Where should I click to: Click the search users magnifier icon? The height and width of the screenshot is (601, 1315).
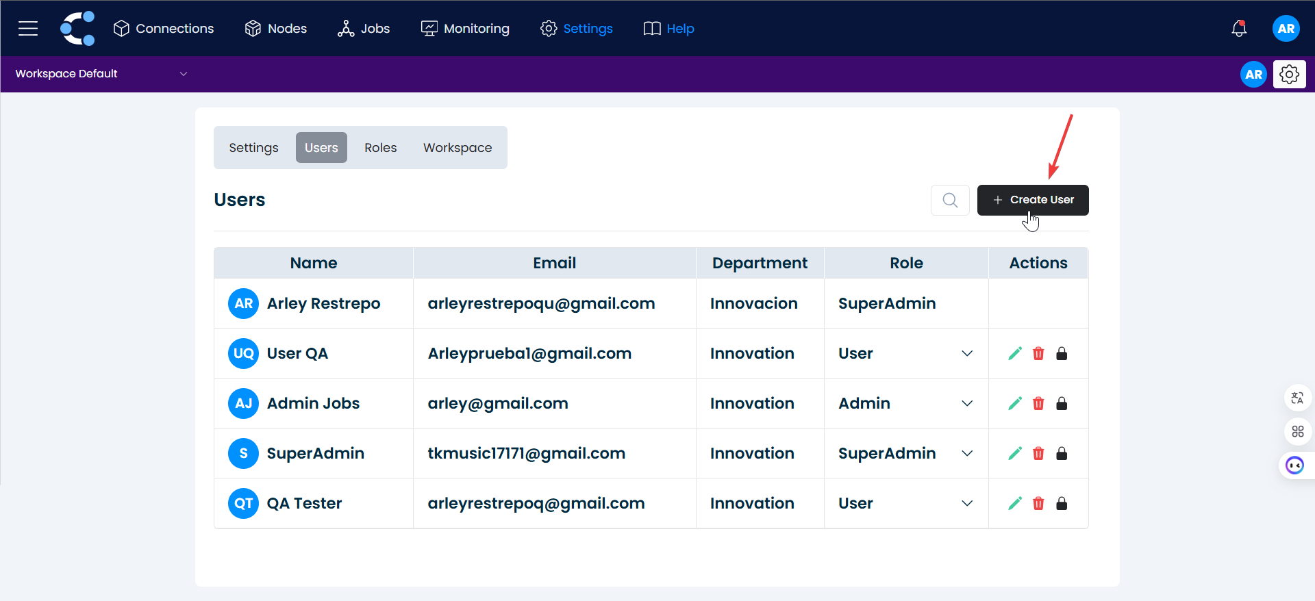950,200
